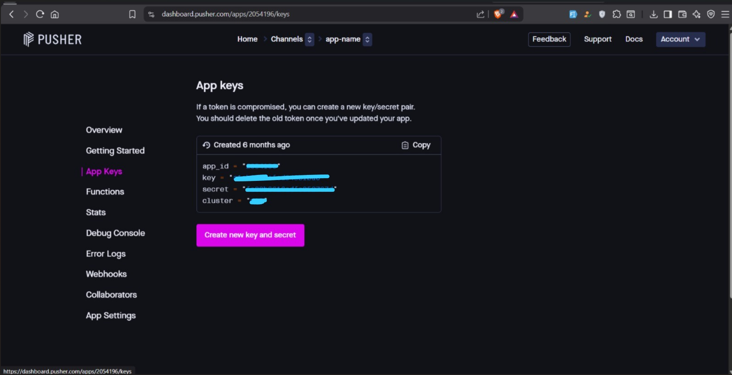Open the blue extension icon in toolbar
This screenshot has height=375, width=732.
click(x=573, y=14)
